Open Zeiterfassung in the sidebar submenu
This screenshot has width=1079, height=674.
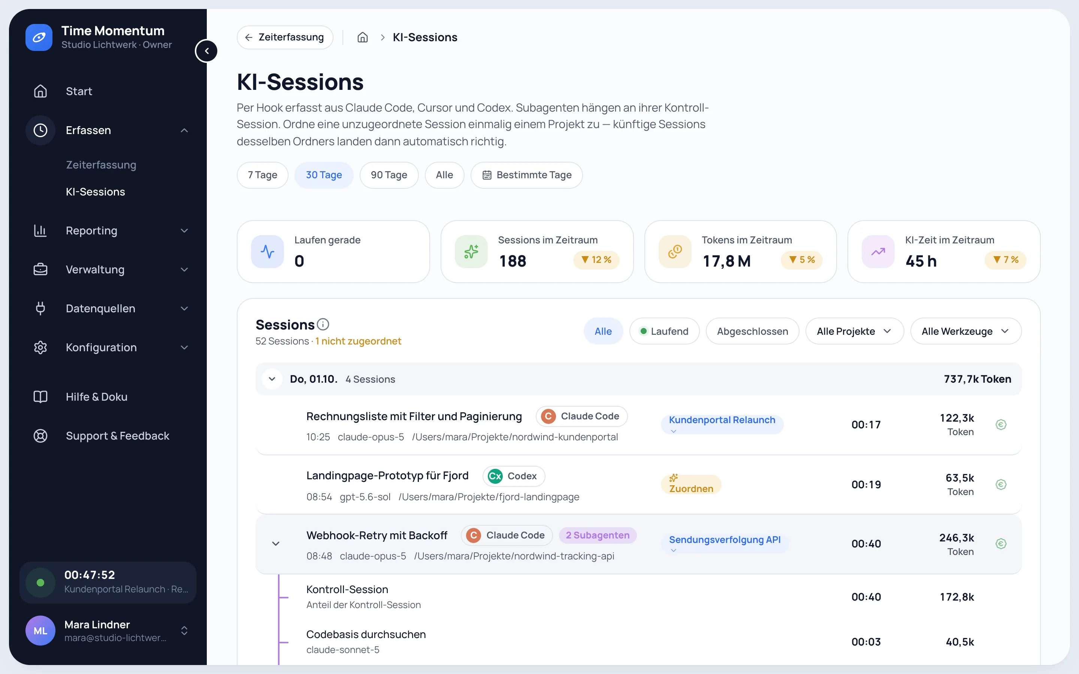101,165
